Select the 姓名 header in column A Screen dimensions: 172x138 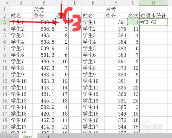pyautogui.click(x=21, y=15)
